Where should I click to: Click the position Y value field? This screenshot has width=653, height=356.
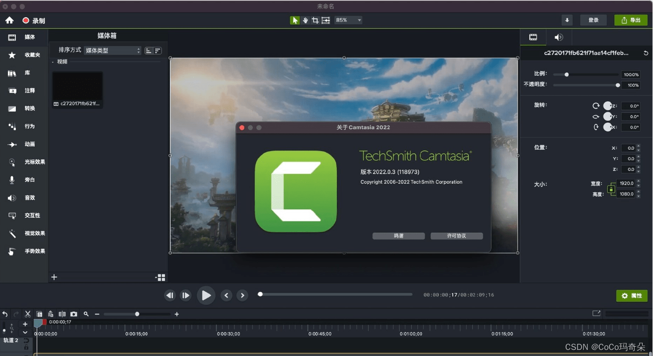(629, 159)
